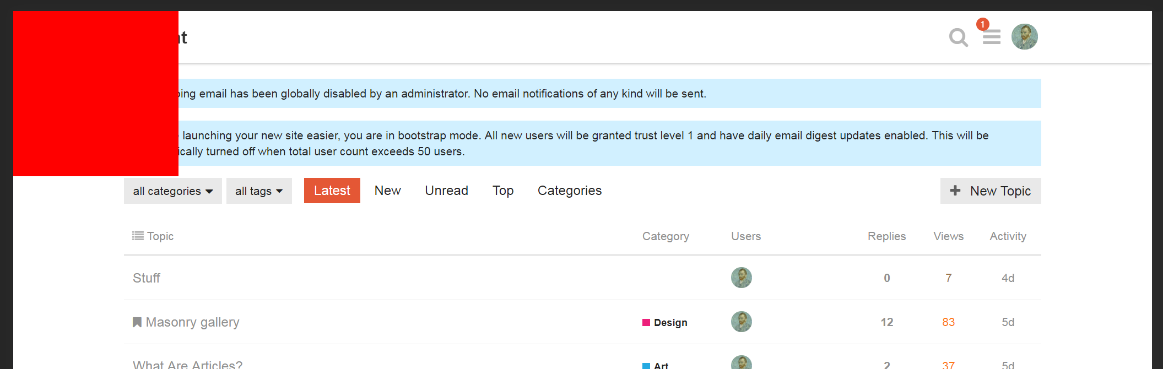Open the search magnifier icon

tap(958, 37)
